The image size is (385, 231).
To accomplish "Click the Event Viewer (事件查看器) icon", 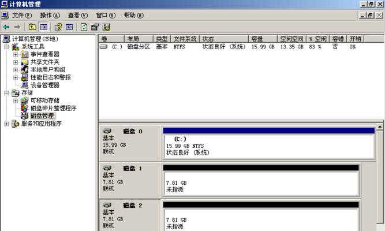I will click(25, 54).
